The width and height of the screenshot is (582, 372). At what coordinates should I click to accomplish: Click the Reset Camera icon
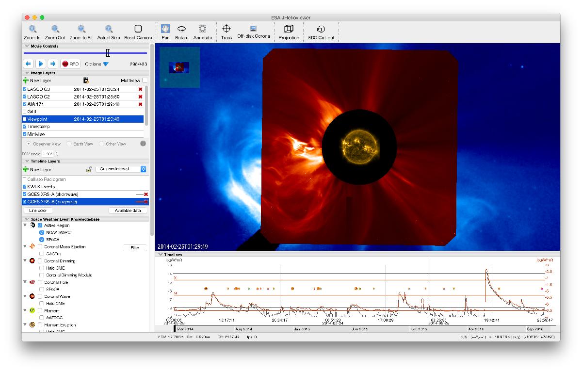point(138,30)
